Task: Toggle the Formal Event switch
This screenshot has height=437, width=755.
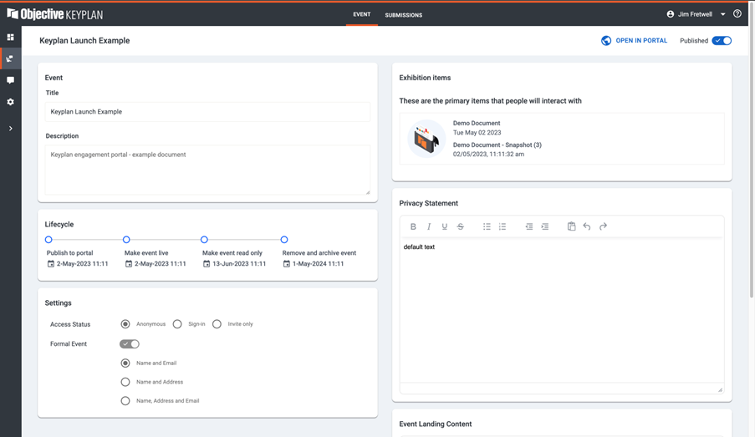Action: coord(130,343)
